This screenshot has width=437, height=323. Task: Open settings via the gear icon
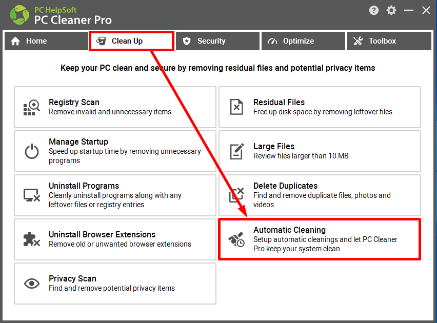point(391,11)
